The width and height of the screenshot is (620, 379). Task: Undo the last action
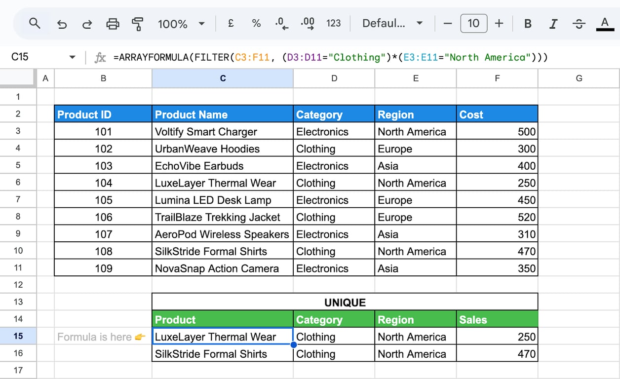click(x=62, y=24)
